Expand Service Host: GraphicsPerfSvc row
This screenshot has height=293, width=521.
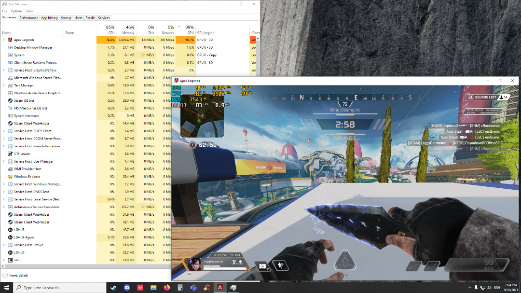point(4,70)
